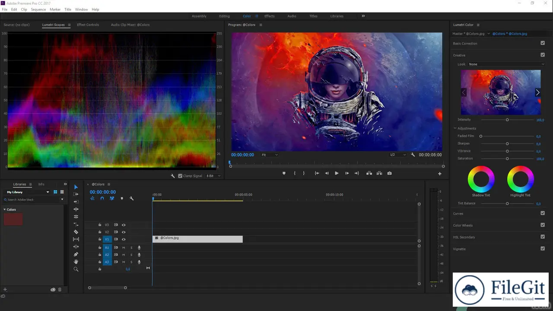
Task: Step back one frame
Action: 327,173
